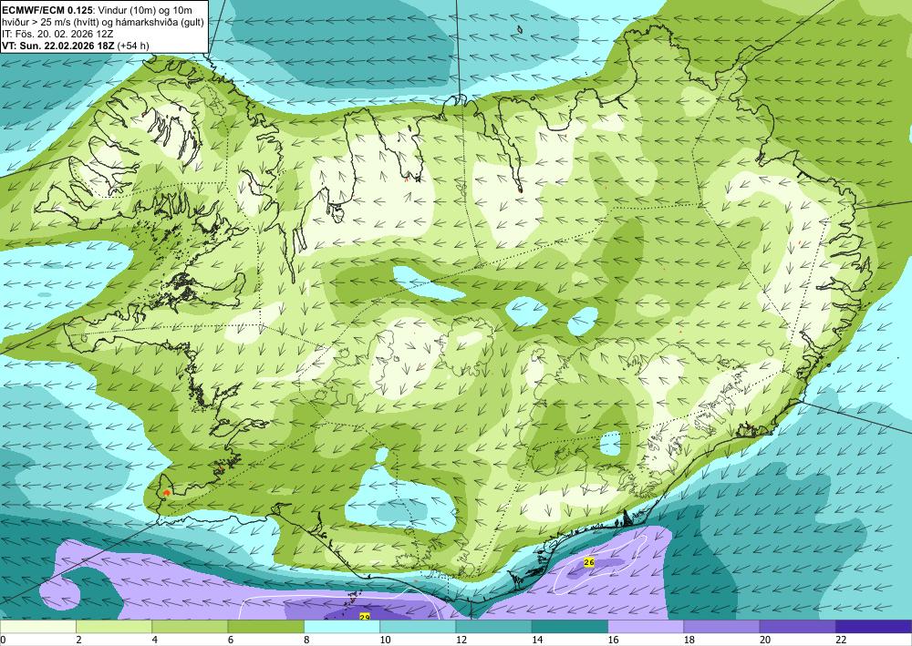Select the 6–8 m/s olive green legend swatch
This screenshot has height=646, width=912.
pos(265,627)
